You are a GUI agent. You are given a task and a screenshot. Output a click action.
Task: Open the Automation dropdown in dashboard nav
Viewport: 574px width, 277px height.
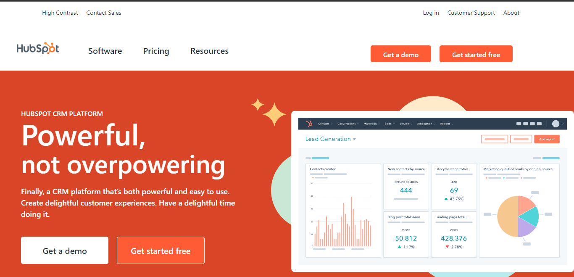click(426, 124)
